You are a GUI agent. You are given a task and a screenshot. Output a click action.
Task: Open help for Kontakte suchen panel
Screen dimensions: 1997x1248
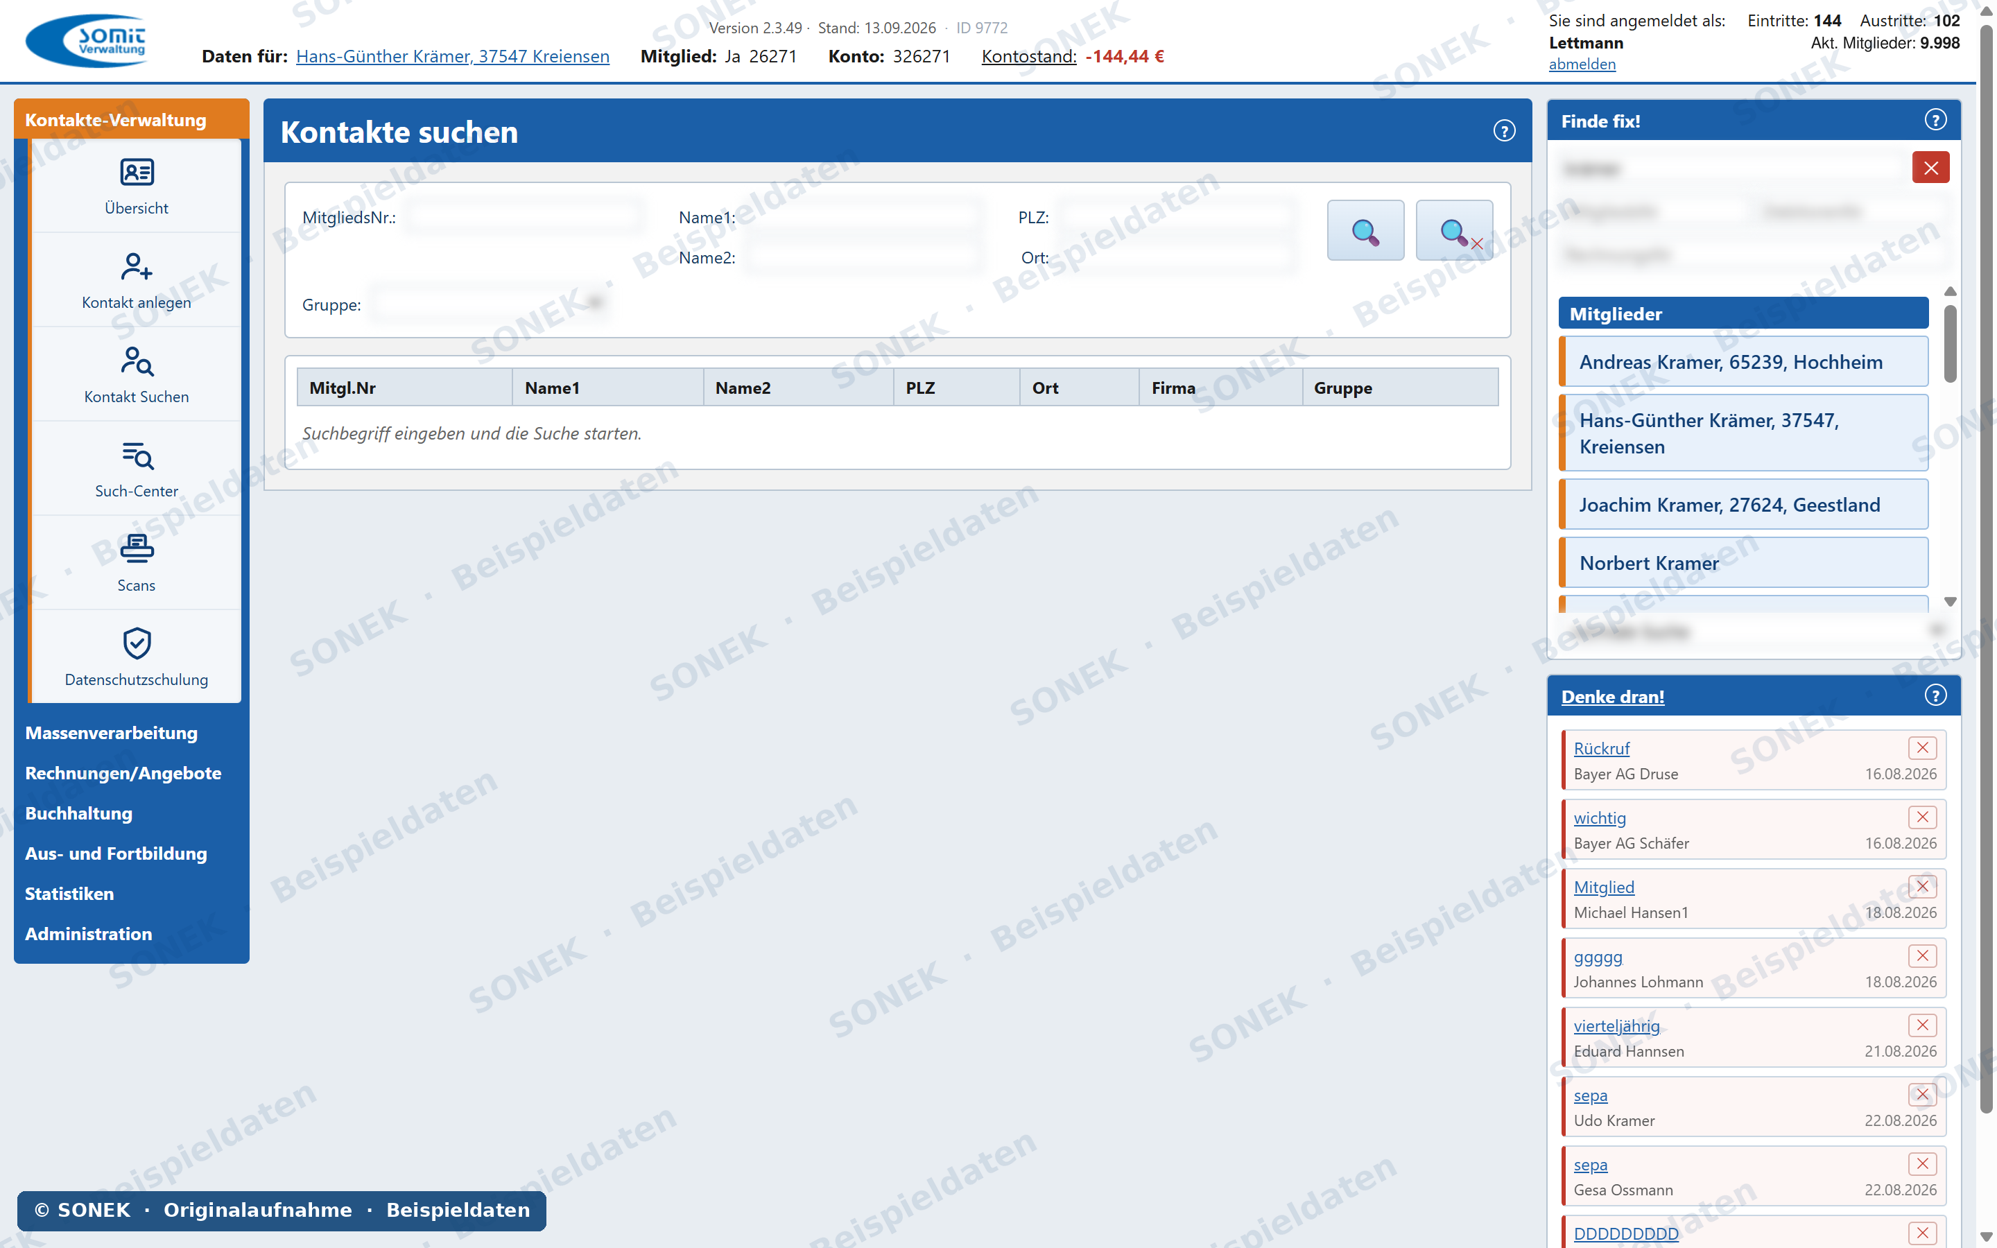(x=1503, y=131)
